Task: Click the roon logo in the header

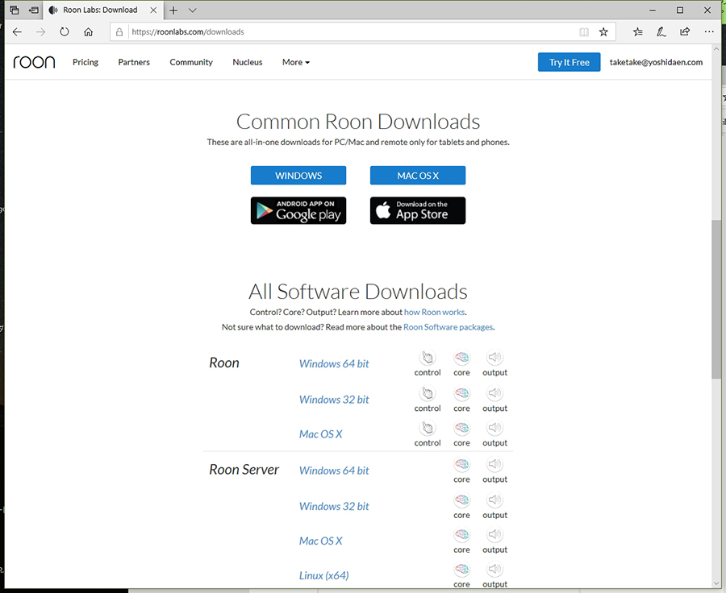Action: pyautogui.click(x=34, y=62)
